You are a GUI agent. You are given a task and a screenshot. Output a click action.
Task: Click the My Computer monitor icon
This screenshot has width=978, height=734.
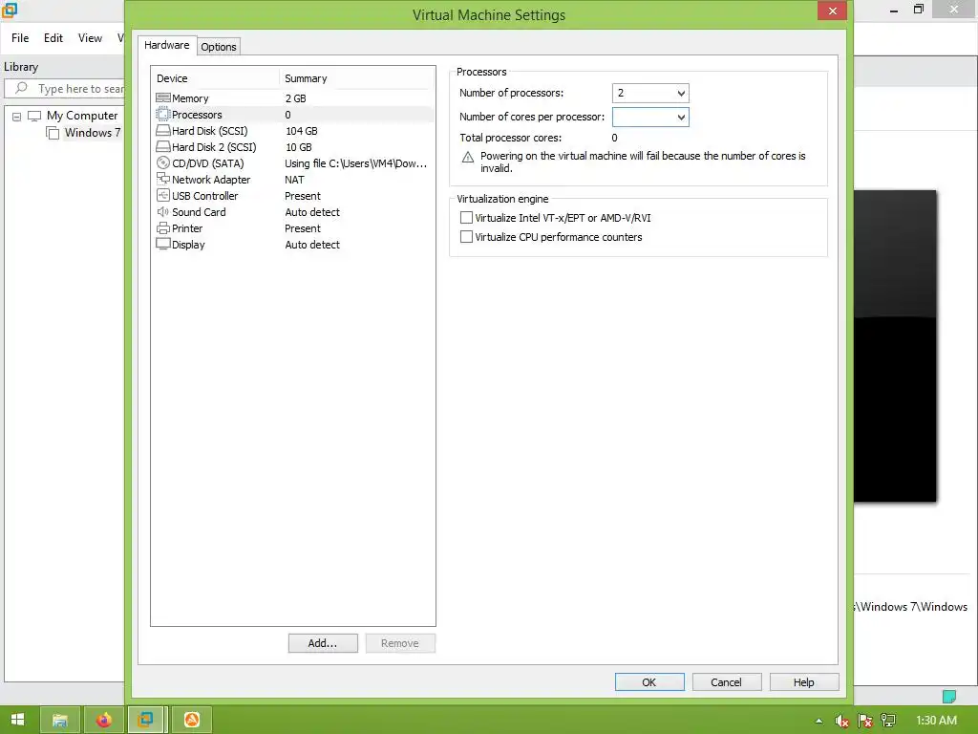[x=34, y=116]
